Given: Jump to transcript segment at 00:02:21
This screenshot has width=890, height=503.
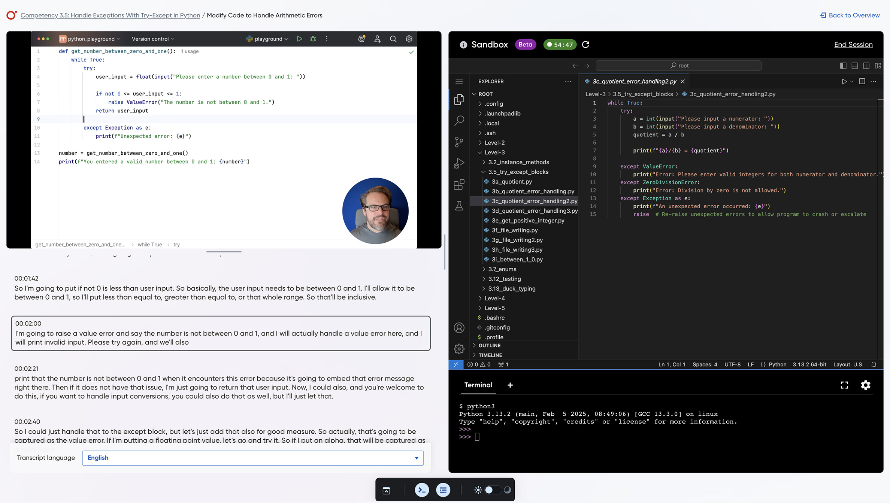Looking at the screenshot, I should [x=26, y=369].
